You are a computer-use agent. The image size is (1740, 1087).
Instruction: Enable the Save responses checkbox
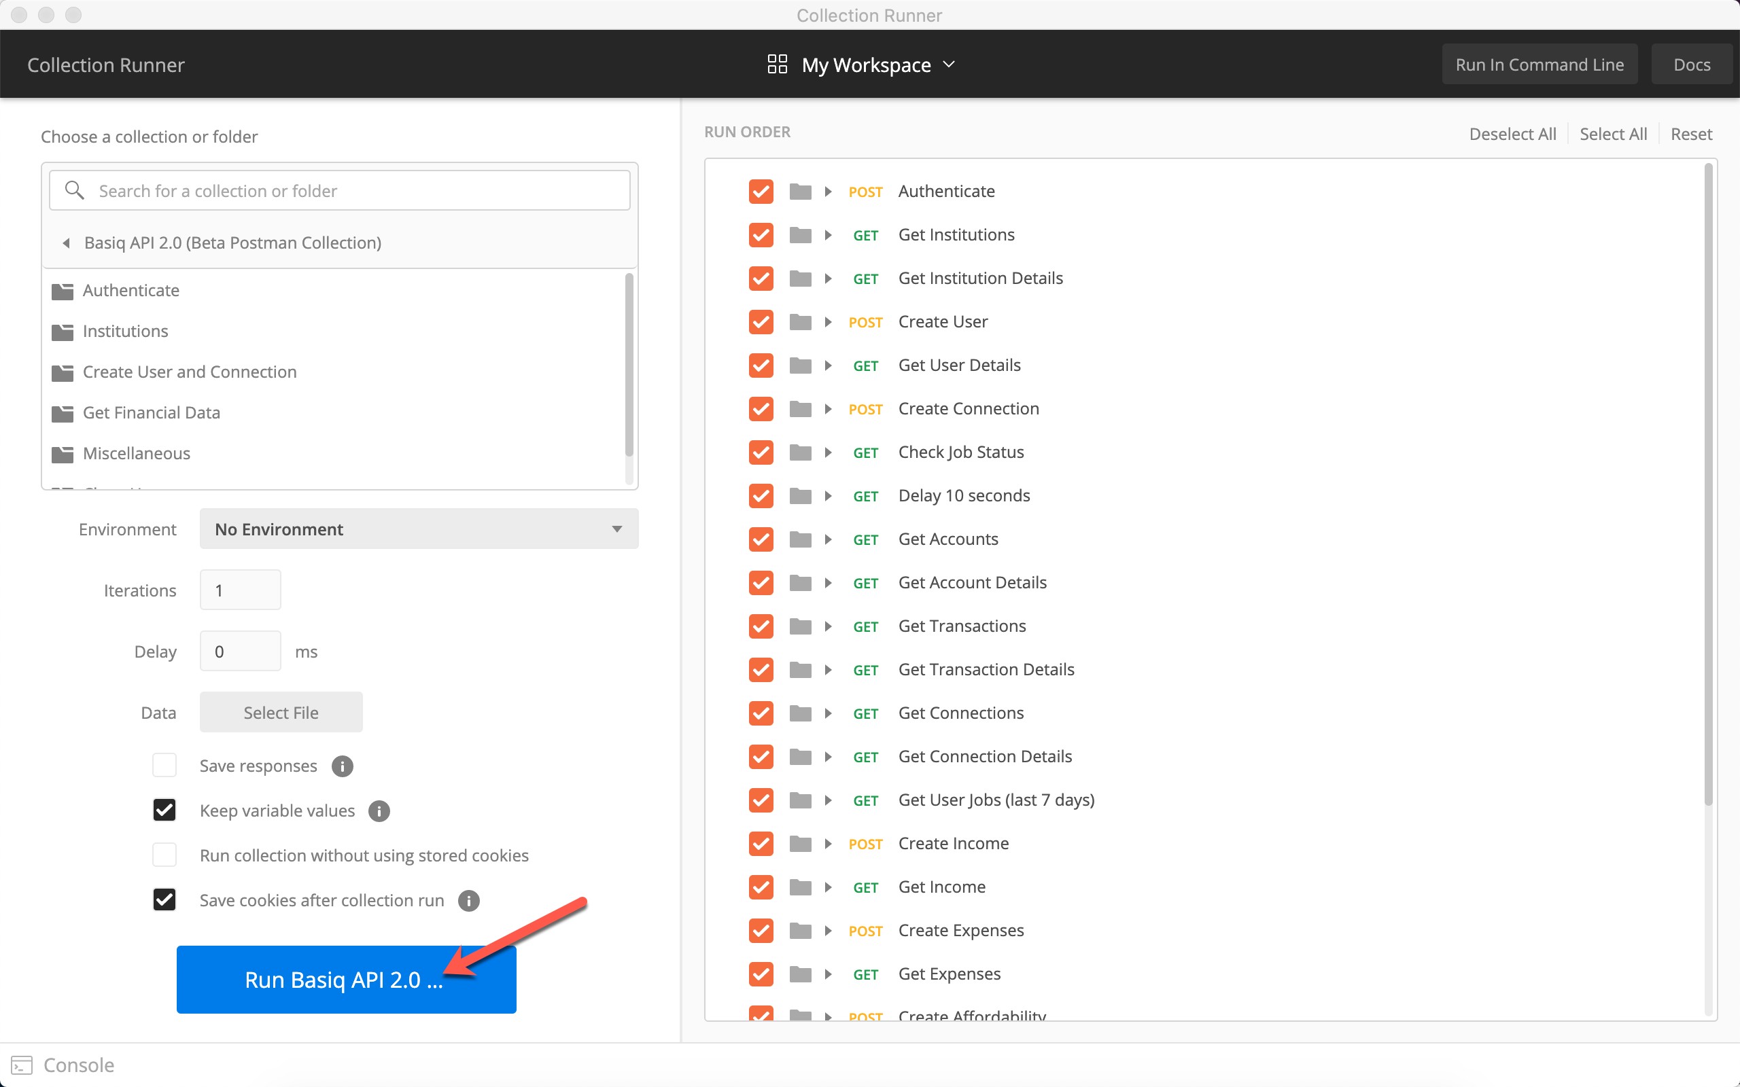(164, 765)
